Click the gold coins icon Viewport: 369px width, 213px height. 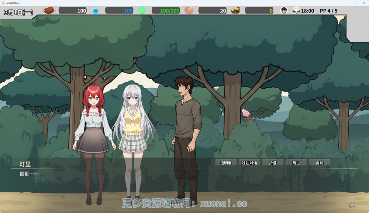click(x=235, y=11)
